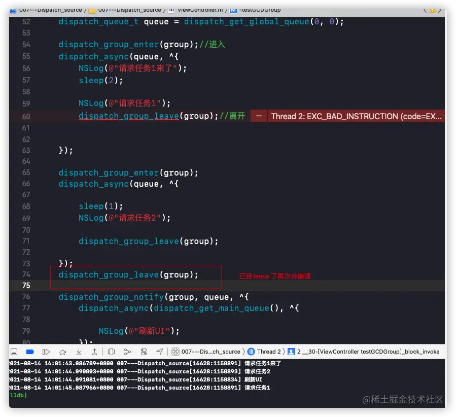Click dispatch_get_main_queue on line 77
This screenshot has height=417, width=456.
click(212, 308)
